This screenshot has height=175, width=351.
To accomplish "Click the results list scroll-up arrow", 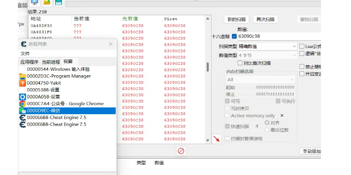I will (x=208, y=19).
